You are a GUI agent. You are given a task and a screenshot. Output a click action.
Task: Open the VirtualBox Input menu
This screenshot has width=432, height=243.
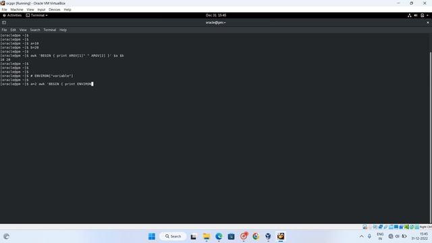(41, 9)
